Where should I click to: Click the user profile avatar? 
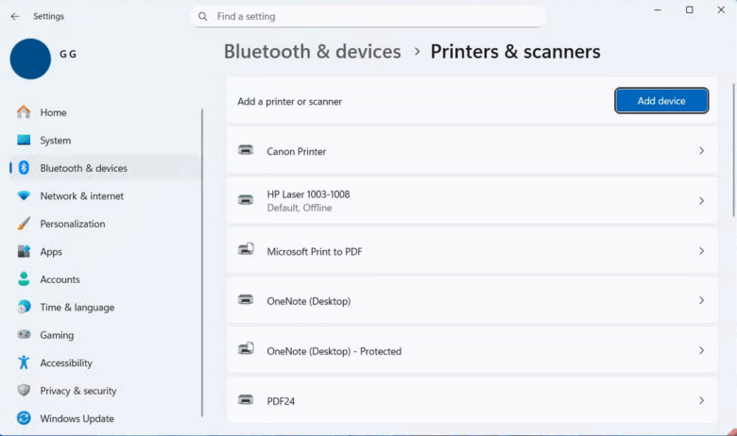point(30,59)
